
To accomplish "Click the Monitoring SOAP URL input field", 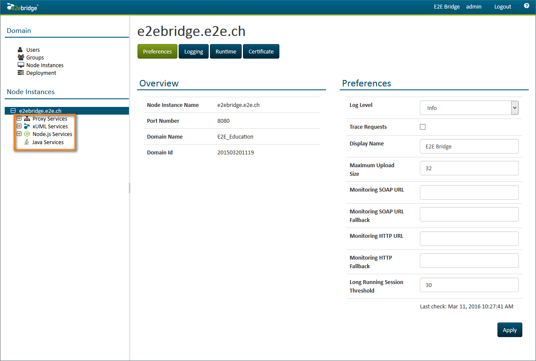I will (x=469, y=192).
